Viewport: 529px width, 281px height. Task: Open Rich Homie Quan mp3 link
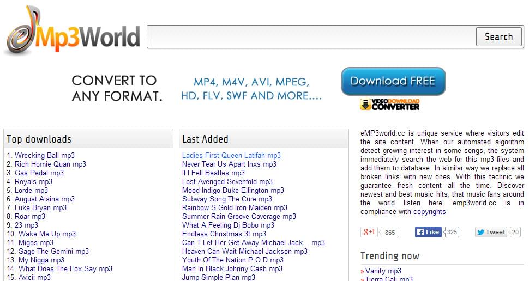click(50, 164)
